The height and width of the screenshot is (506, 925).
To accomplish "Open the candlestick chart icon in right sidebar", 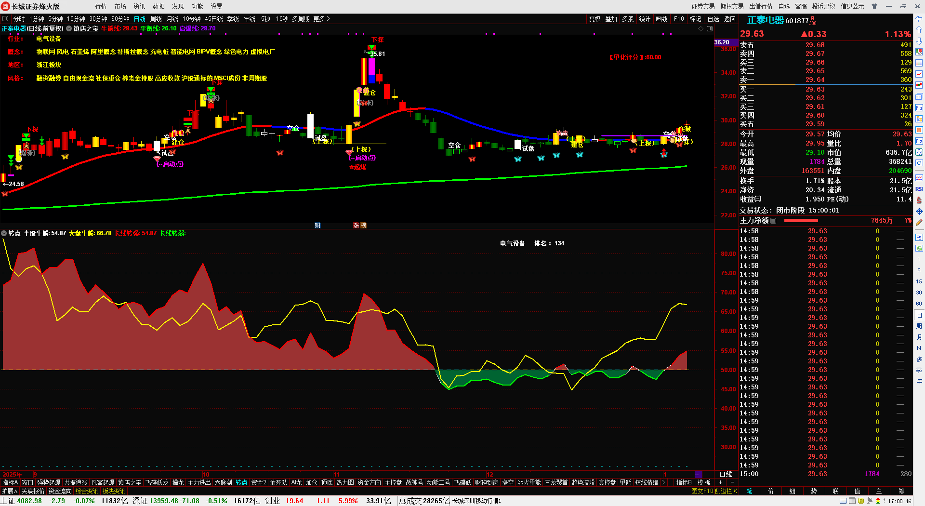I will click(x=919, y=85).
